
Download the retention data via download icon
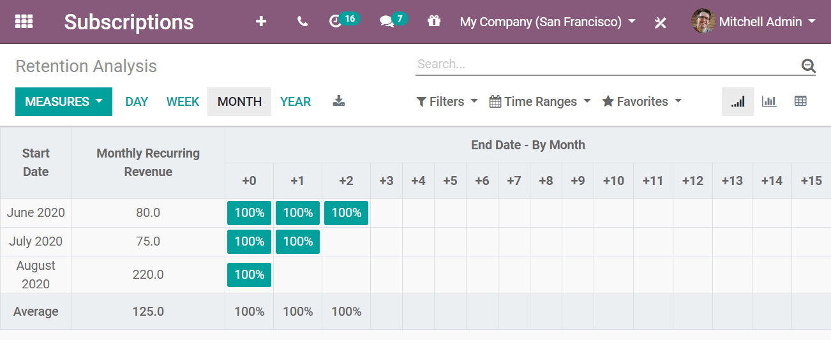339,101
